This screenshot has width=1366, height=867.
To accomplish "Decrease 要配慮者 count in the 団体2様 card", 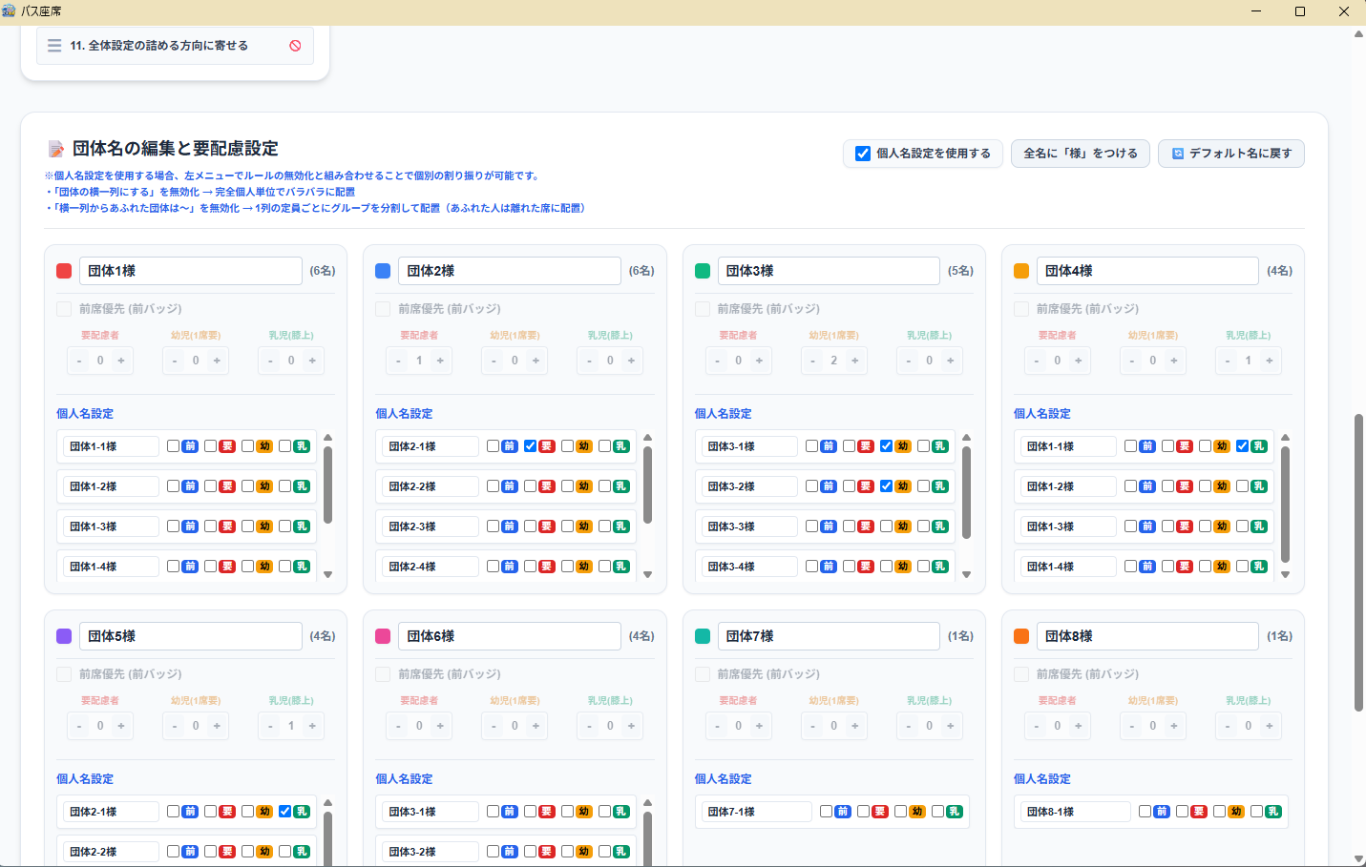I will point(399,361).
